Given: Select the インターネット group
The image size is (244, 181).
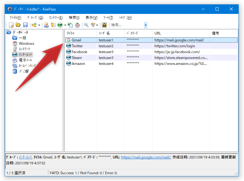Looking at the screenshot, I should pos(25,54).
